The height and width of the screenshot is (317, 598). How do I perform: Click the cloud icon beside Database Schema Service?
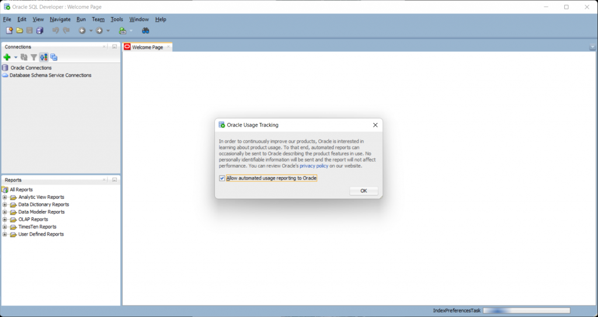coord(5,75)
